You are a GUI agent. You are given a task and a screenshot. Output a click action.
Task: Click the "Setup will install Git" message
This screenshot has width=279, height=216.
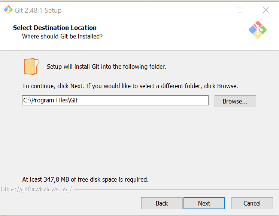coord(107,67)
